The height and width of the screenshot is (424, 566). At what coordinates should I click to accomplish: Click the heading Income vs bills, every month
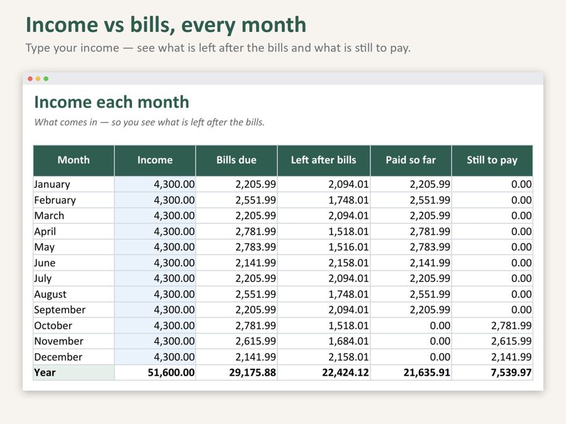click(x=166, y=25)
